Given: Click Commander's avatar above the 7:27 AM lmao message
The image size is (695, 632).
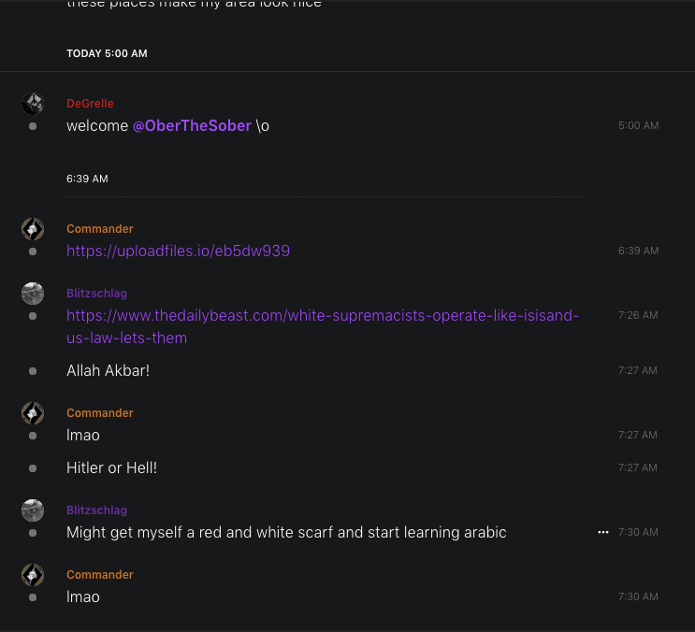Looking at the screenshot, I should tap(33, 413).
